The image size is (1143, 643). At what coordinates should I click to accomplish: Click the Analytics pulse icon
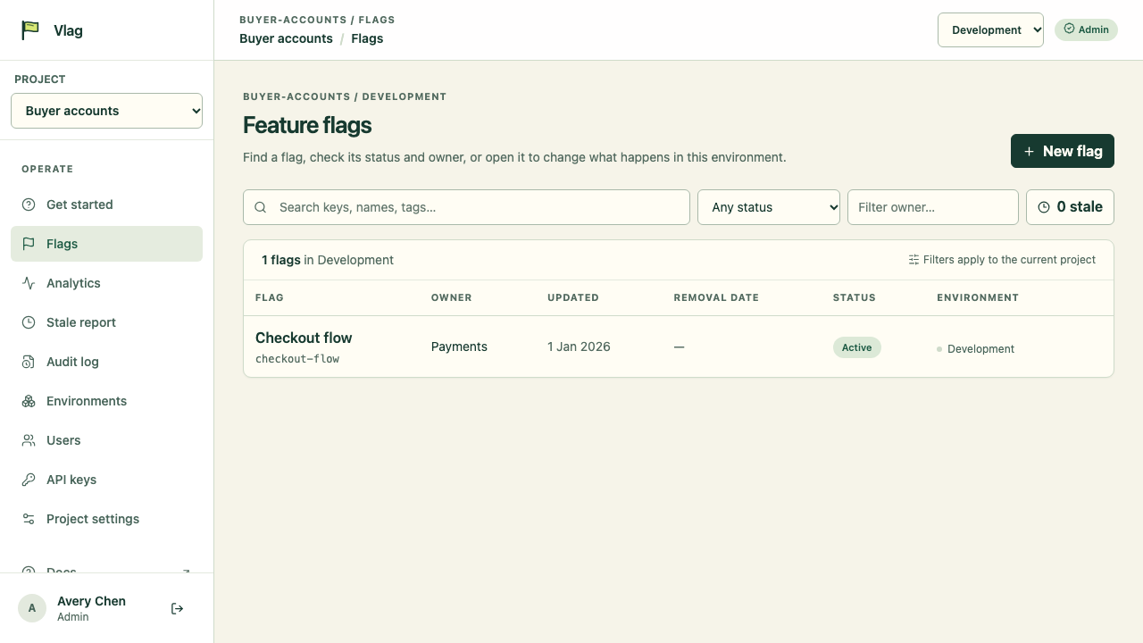coord(29,283)
